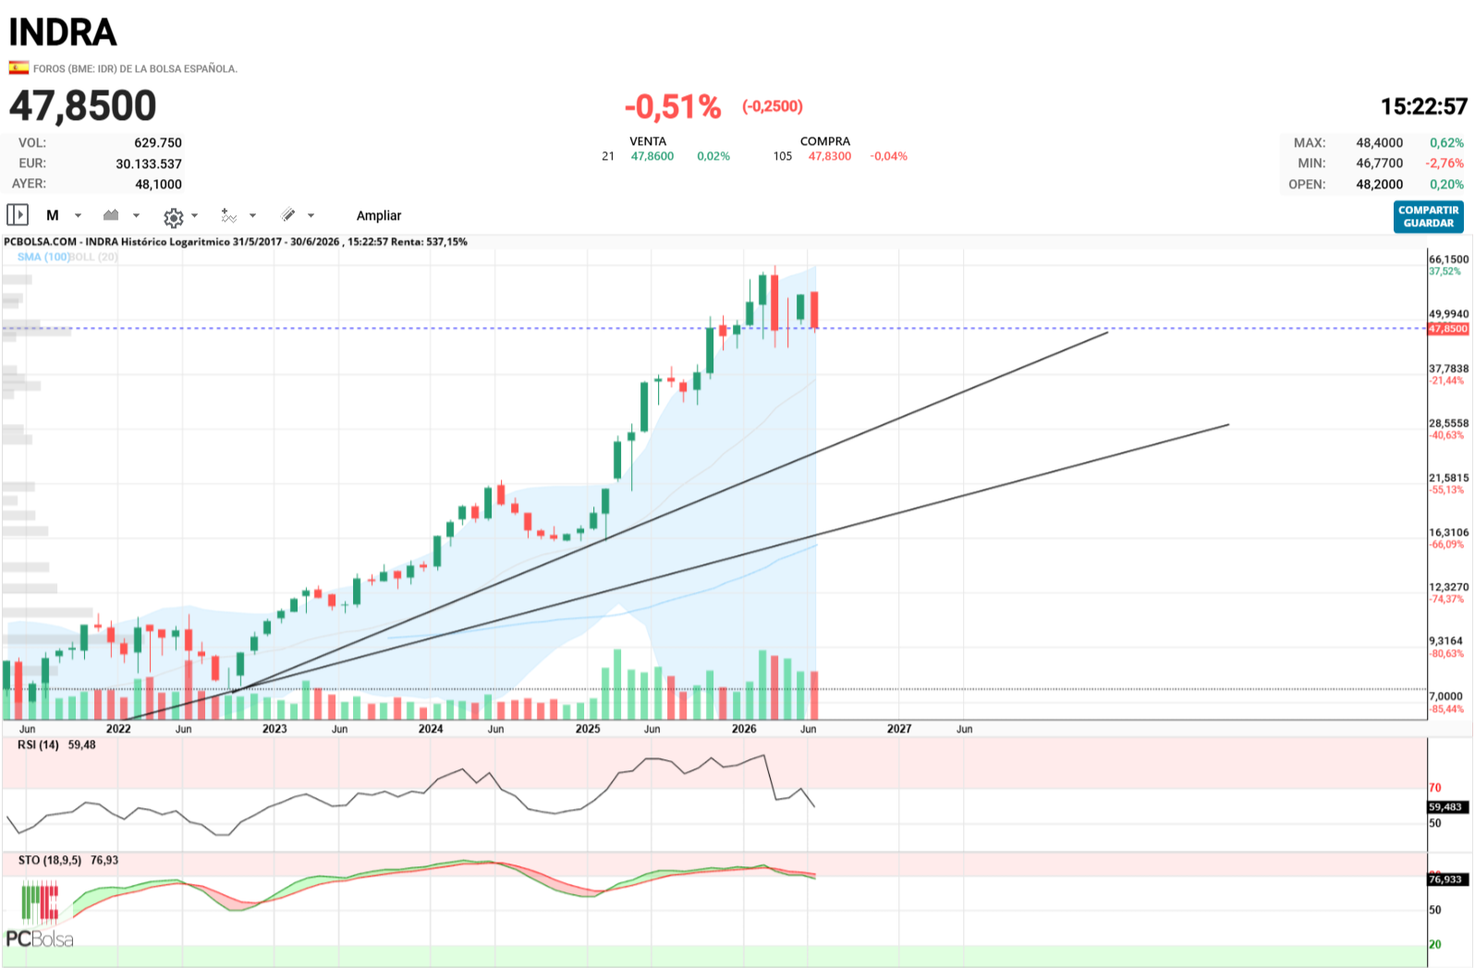Click the current price 47,8500
This screenshot has height=968, width=1475.
pyautogui.click(x=83, y=105)
